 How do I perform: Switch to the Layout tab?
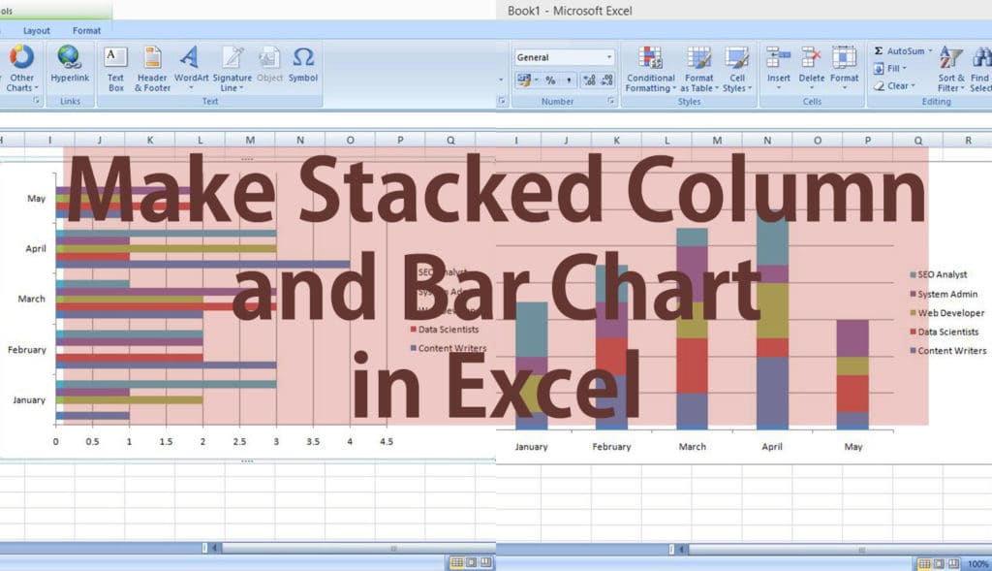(x=37, y=31)
